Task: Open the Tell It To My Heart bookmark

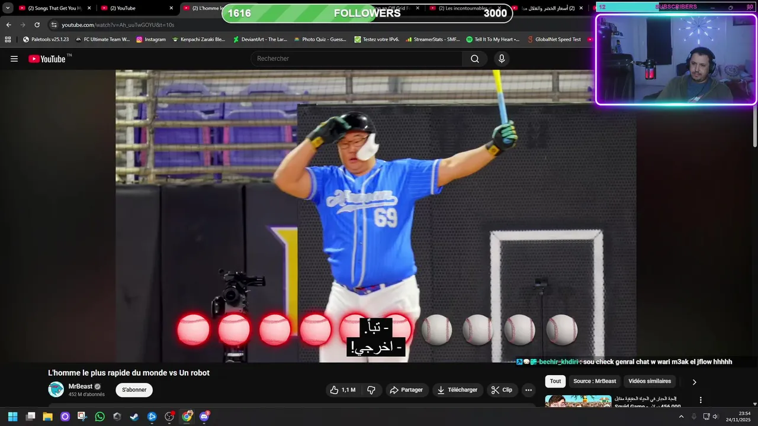Action: [x=493, y=40]
